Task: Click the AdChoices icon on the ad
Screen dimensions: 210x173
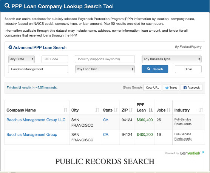Action: [x=203, y=152]
